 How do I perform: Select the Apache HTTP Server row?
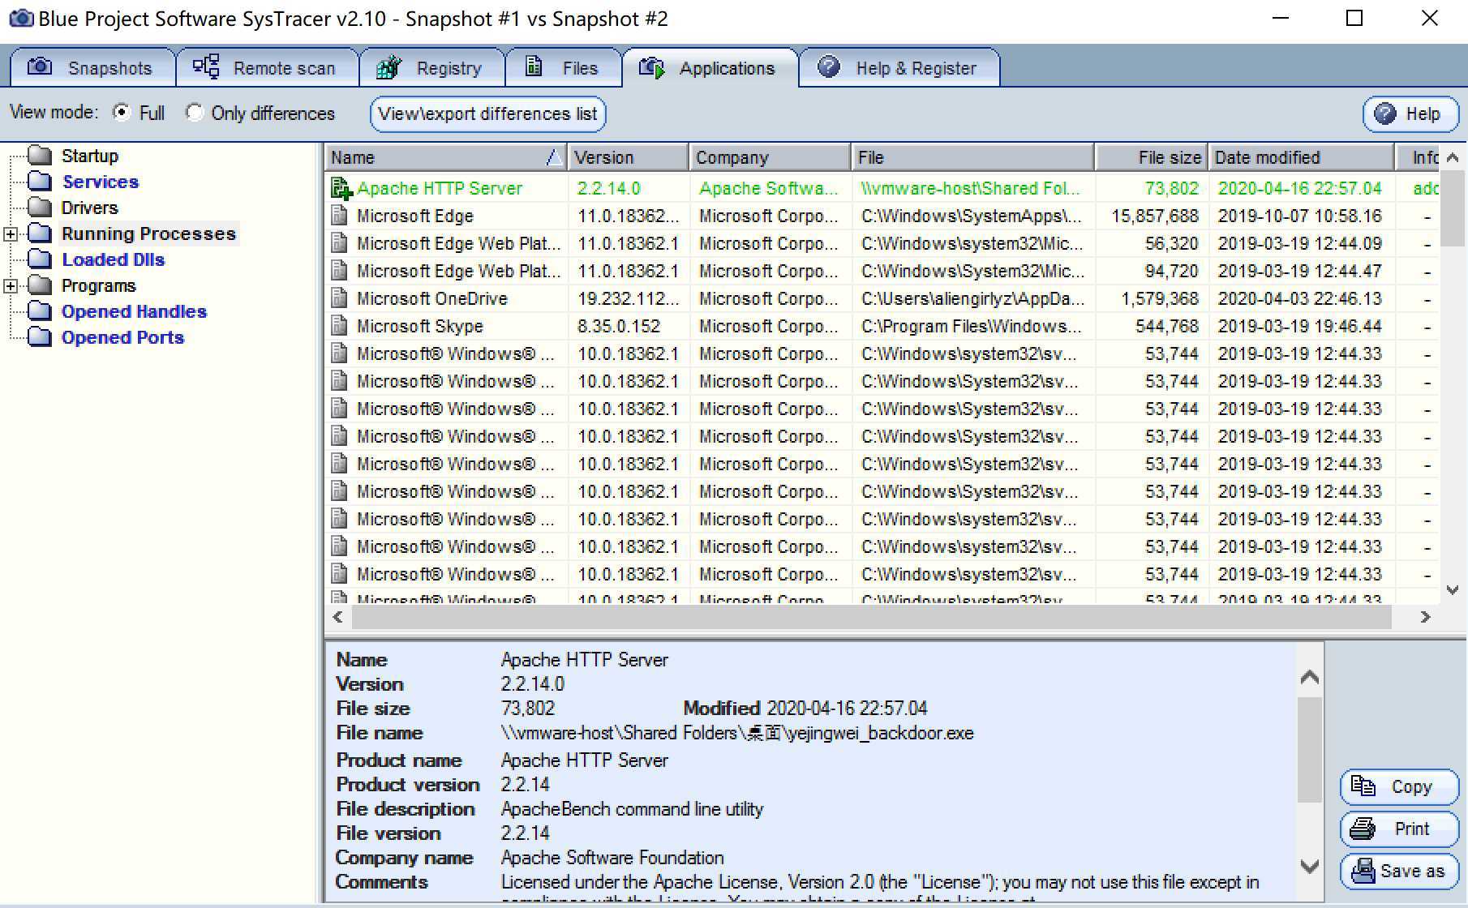(x=882, y=188)
